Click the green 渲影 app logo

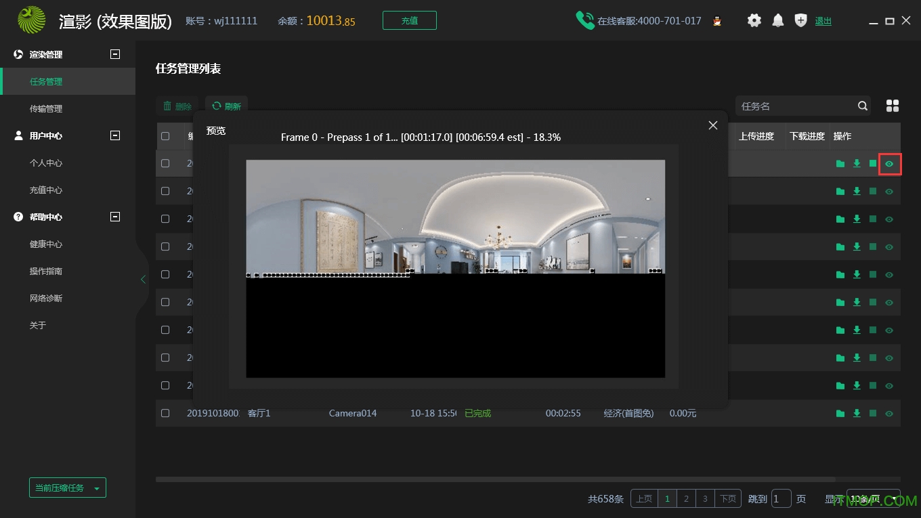31,20
